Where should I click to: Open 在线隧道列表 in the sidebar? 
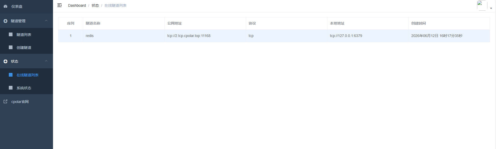pos(28,75)
